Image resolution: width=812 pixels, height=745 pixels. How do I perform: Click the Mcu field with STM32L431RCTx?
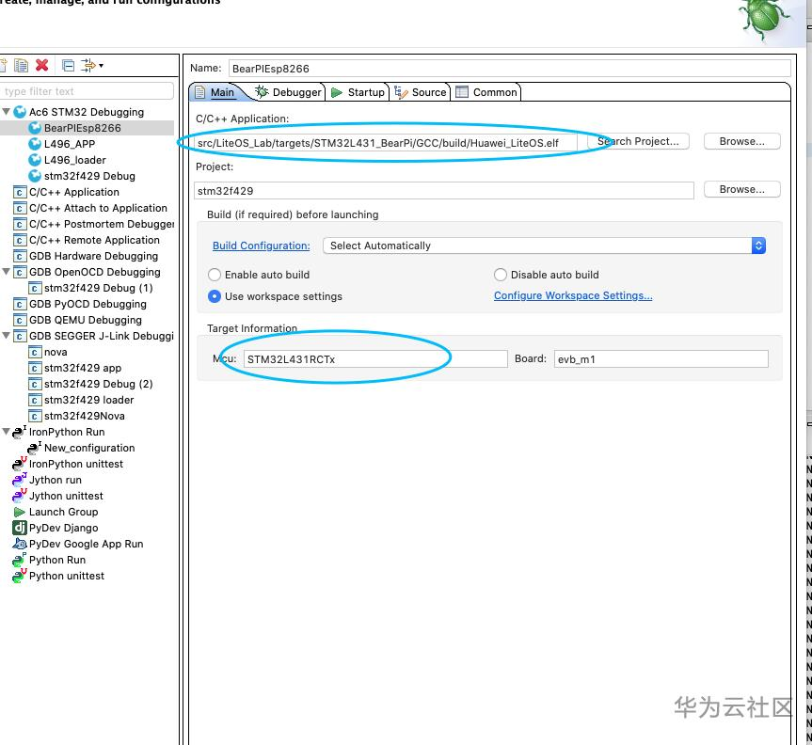coord(375,358)
